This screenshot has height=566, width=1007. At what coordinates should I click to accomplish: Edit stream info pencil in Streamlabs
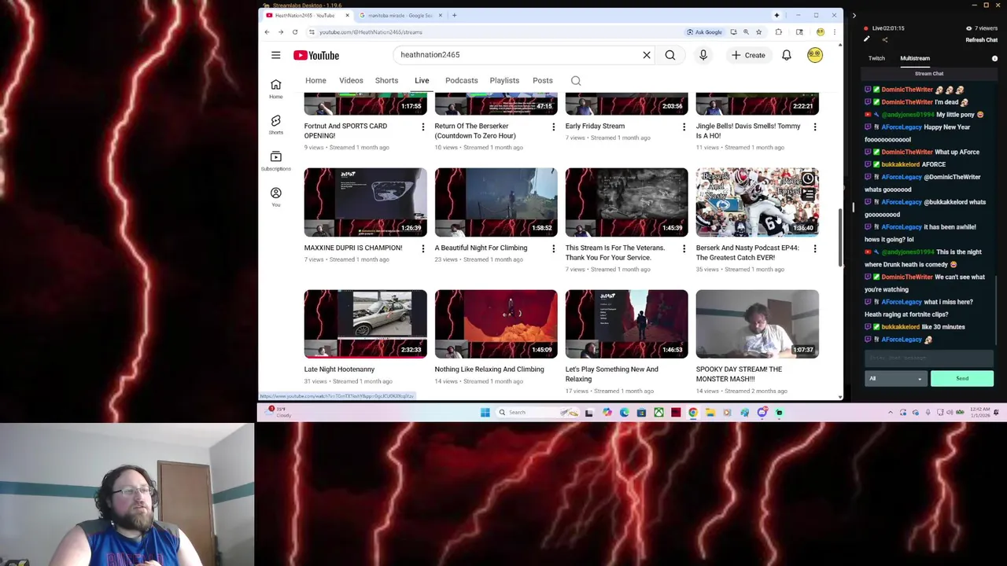[x=866, y=39]
